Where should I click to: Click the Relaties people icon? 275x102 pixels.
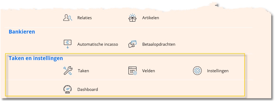click(68, 18)
